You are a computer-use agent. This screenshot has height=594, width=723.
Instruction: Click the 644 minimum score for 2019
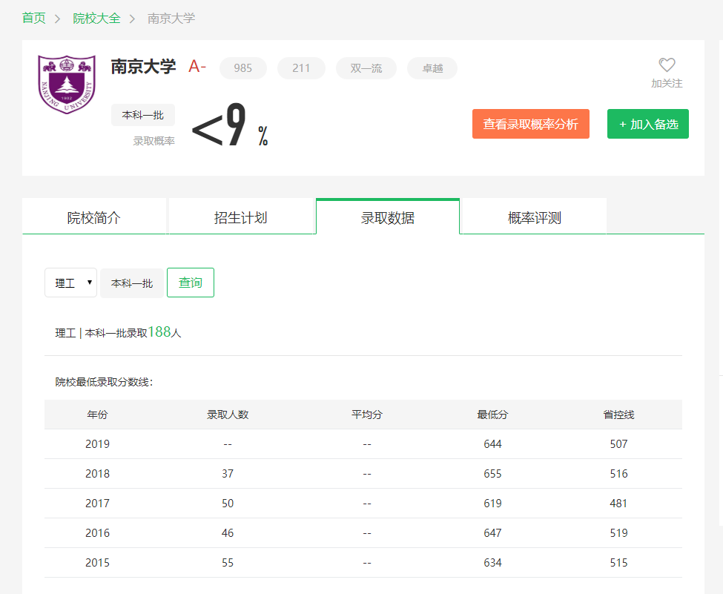492,444
